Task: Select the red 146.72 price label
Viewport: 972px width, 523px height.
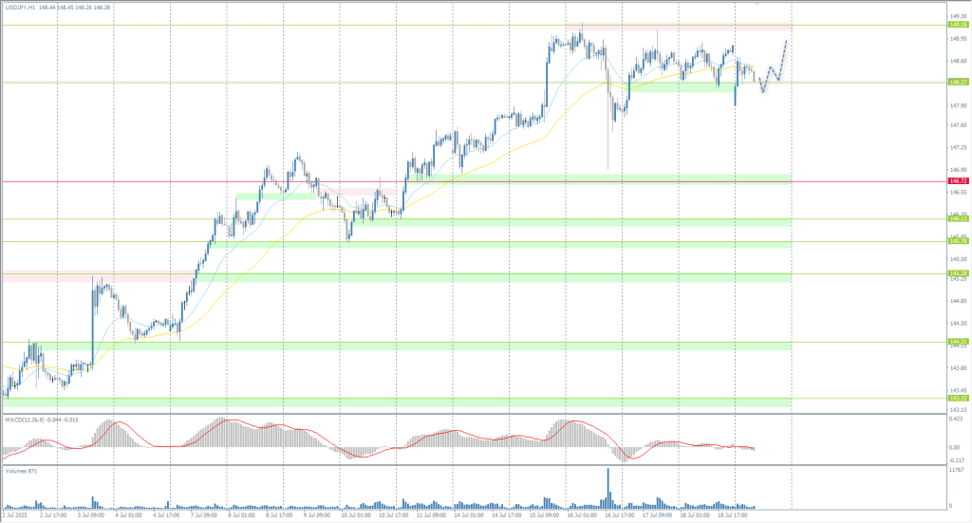Action: (957, 181)
